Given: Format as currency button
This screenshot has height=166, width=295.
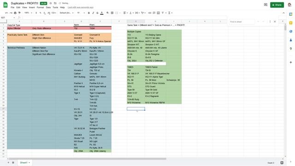Looking at the screenshot, I should 36,13.
